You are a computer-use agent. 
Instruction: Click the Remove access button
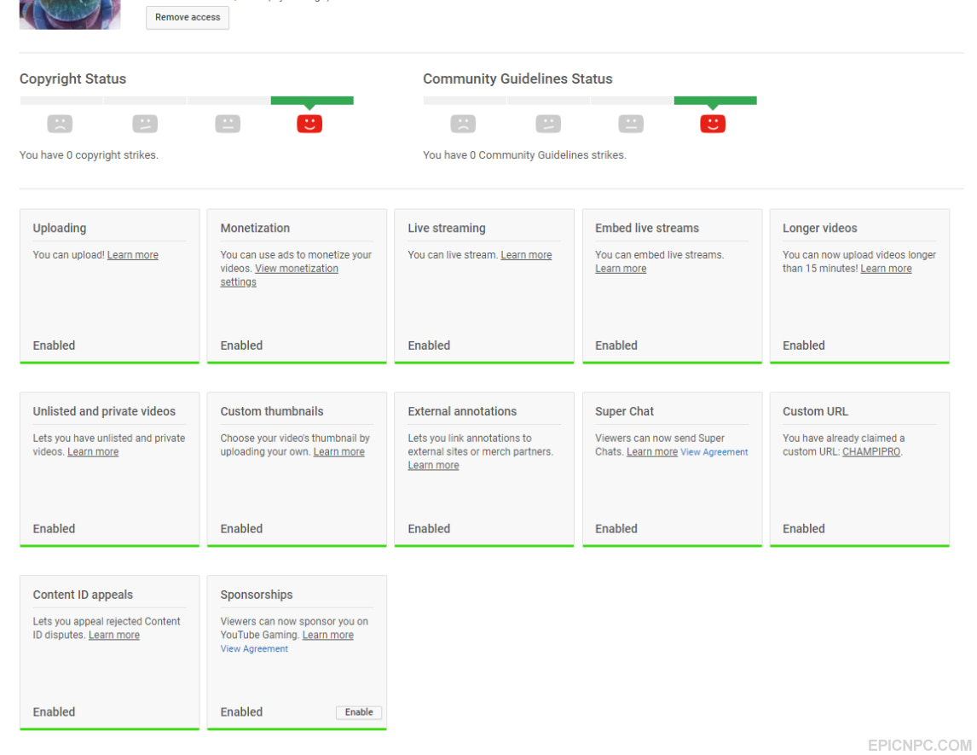coord(188,17)
